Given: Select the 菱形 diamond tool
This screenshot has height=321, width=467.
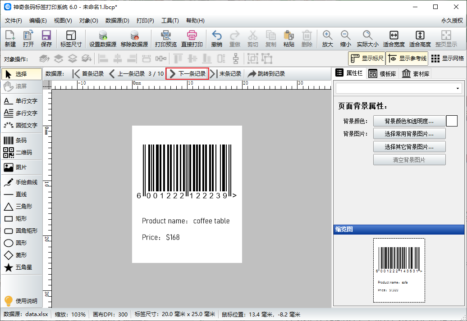Looking at the screenshot, I should [x=21, y=255].
